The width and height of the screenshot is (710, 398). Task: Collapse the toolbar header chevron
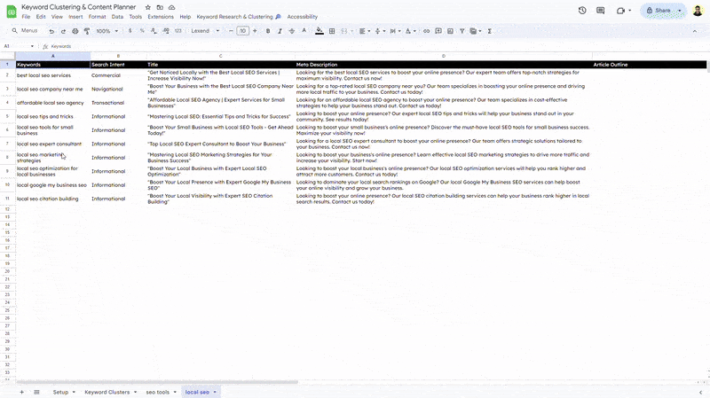695,31
